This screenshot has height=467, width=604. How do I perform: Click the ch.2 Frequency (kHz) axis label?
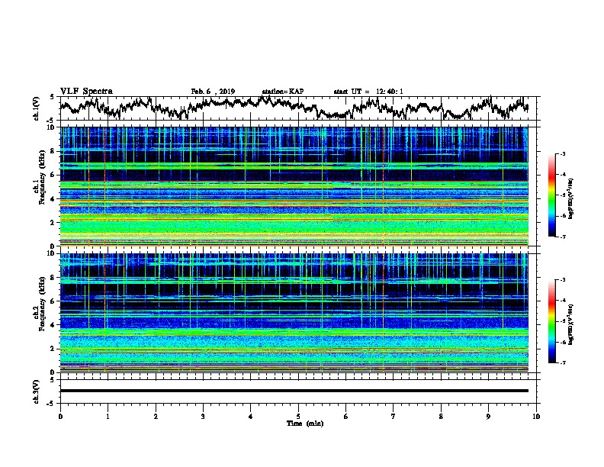40,304
